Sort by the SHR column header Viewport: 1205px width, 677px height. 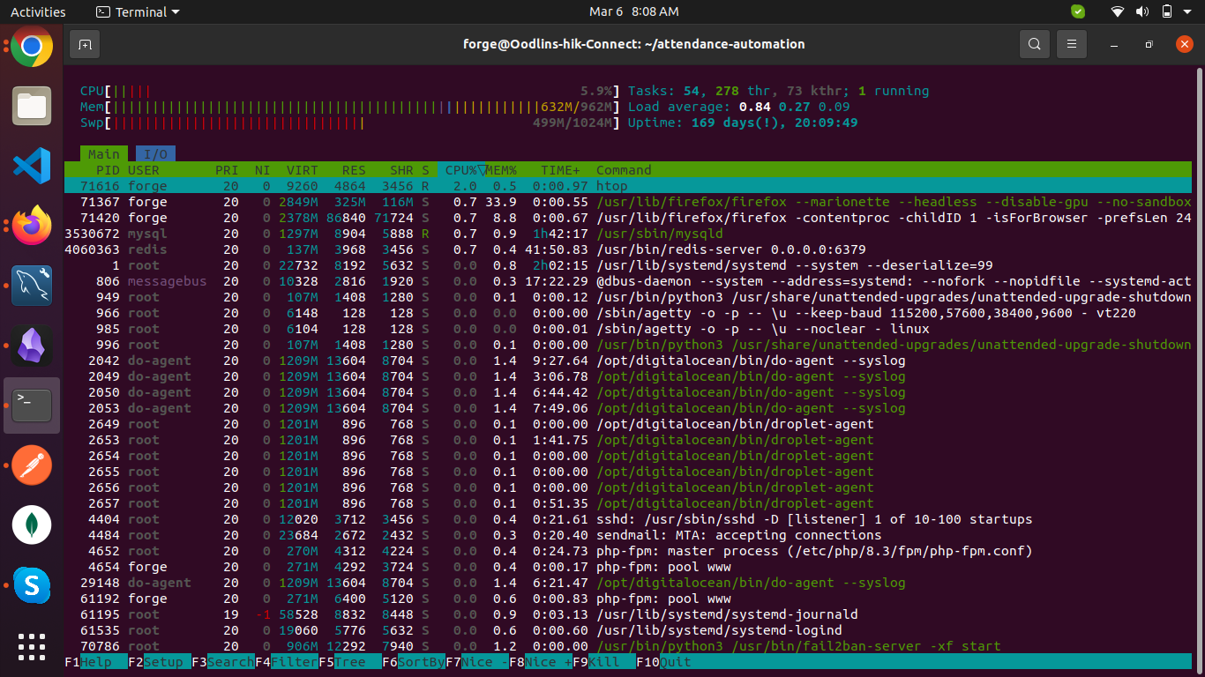tap(401, 170)
